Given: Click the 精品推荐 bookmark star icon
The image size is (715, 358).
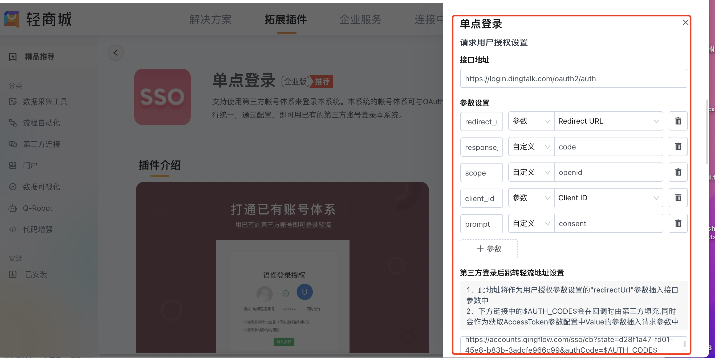Looking at the screenshot, I should click(x=13, y=57).
